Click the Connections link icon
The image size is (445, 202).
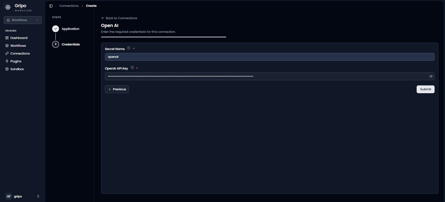click(x=7, y=54)
